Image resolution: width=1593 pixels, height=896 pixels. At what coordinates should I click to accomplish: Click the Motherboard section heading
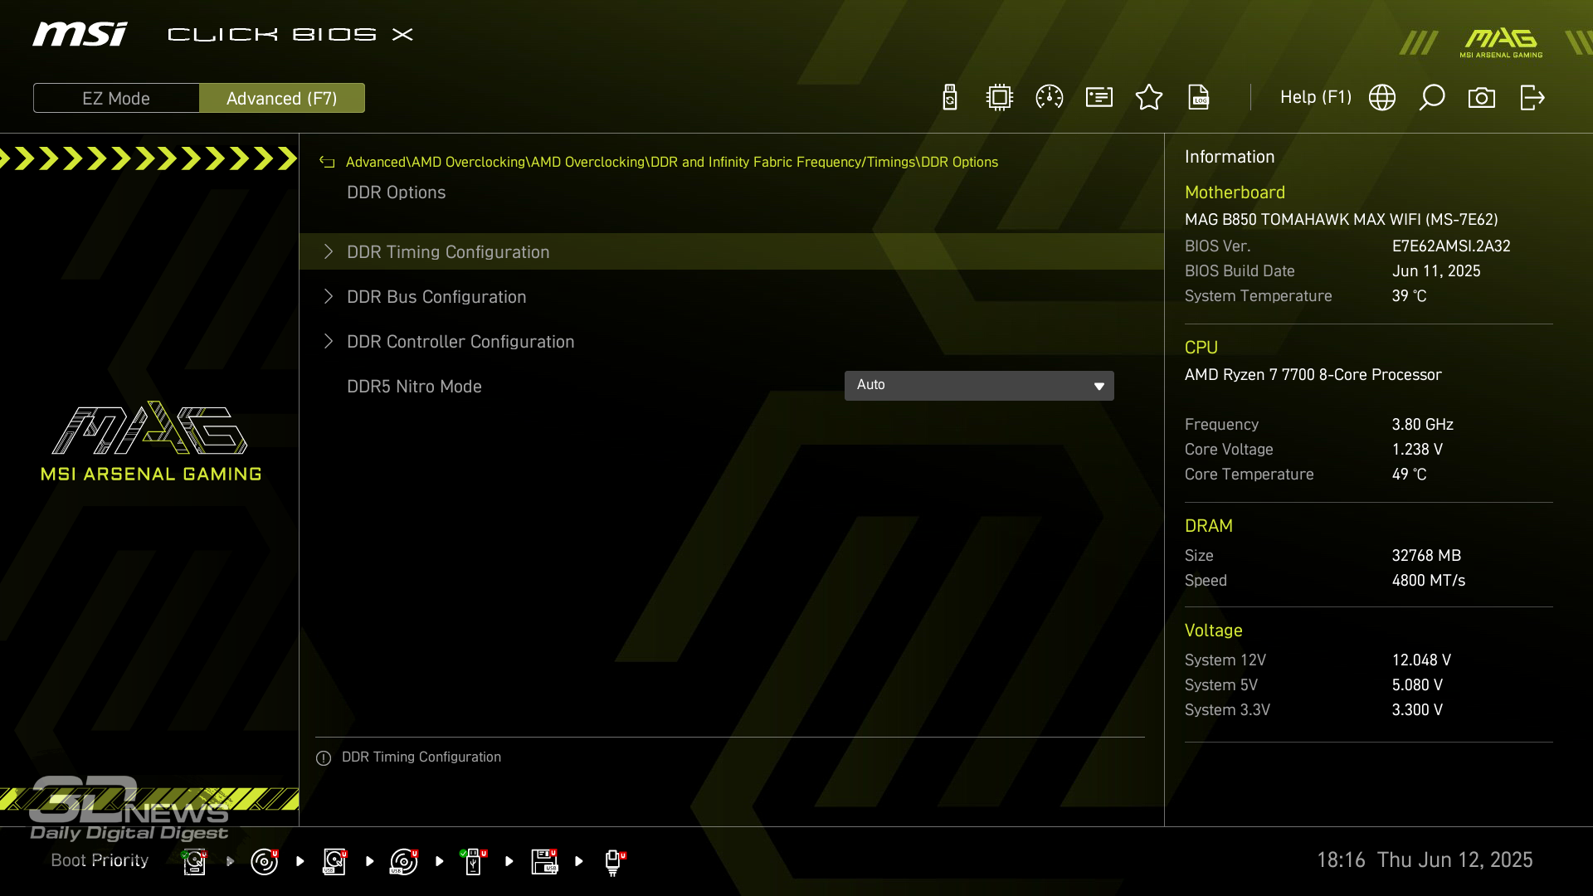click(x=1235, y=192)
